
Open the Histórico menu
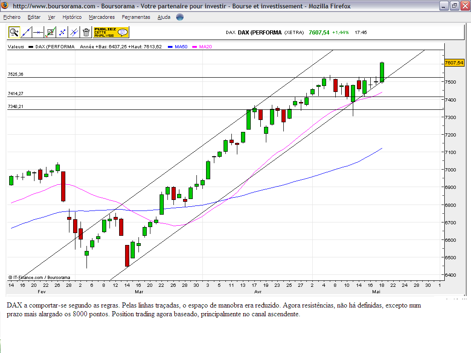[x=72, y=17]
